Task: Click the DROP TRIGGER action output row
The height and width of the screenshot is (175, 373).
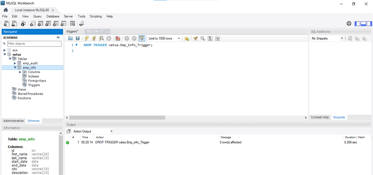Action: tap(219, 143)
